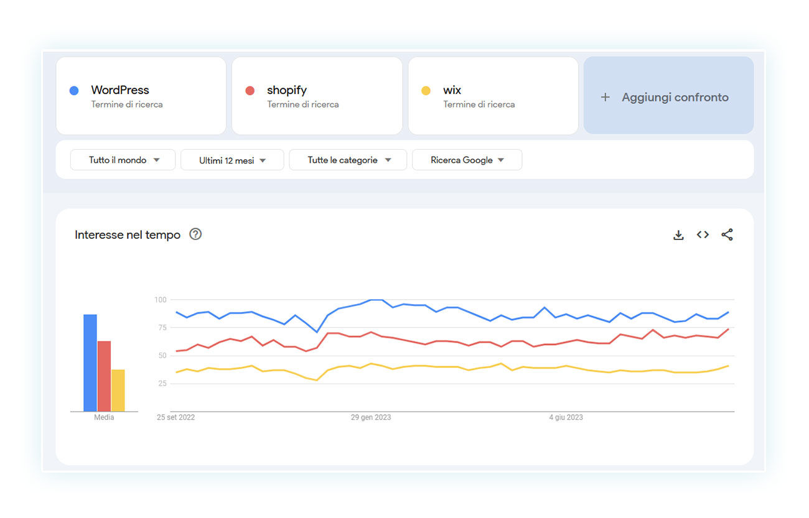Open the embed code icon
The height and width of the screenshot is (518, 809).
click(703, 234)
